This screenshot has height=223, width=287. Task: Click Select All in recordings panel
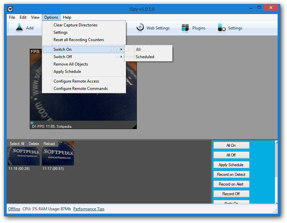pos(17,144)
